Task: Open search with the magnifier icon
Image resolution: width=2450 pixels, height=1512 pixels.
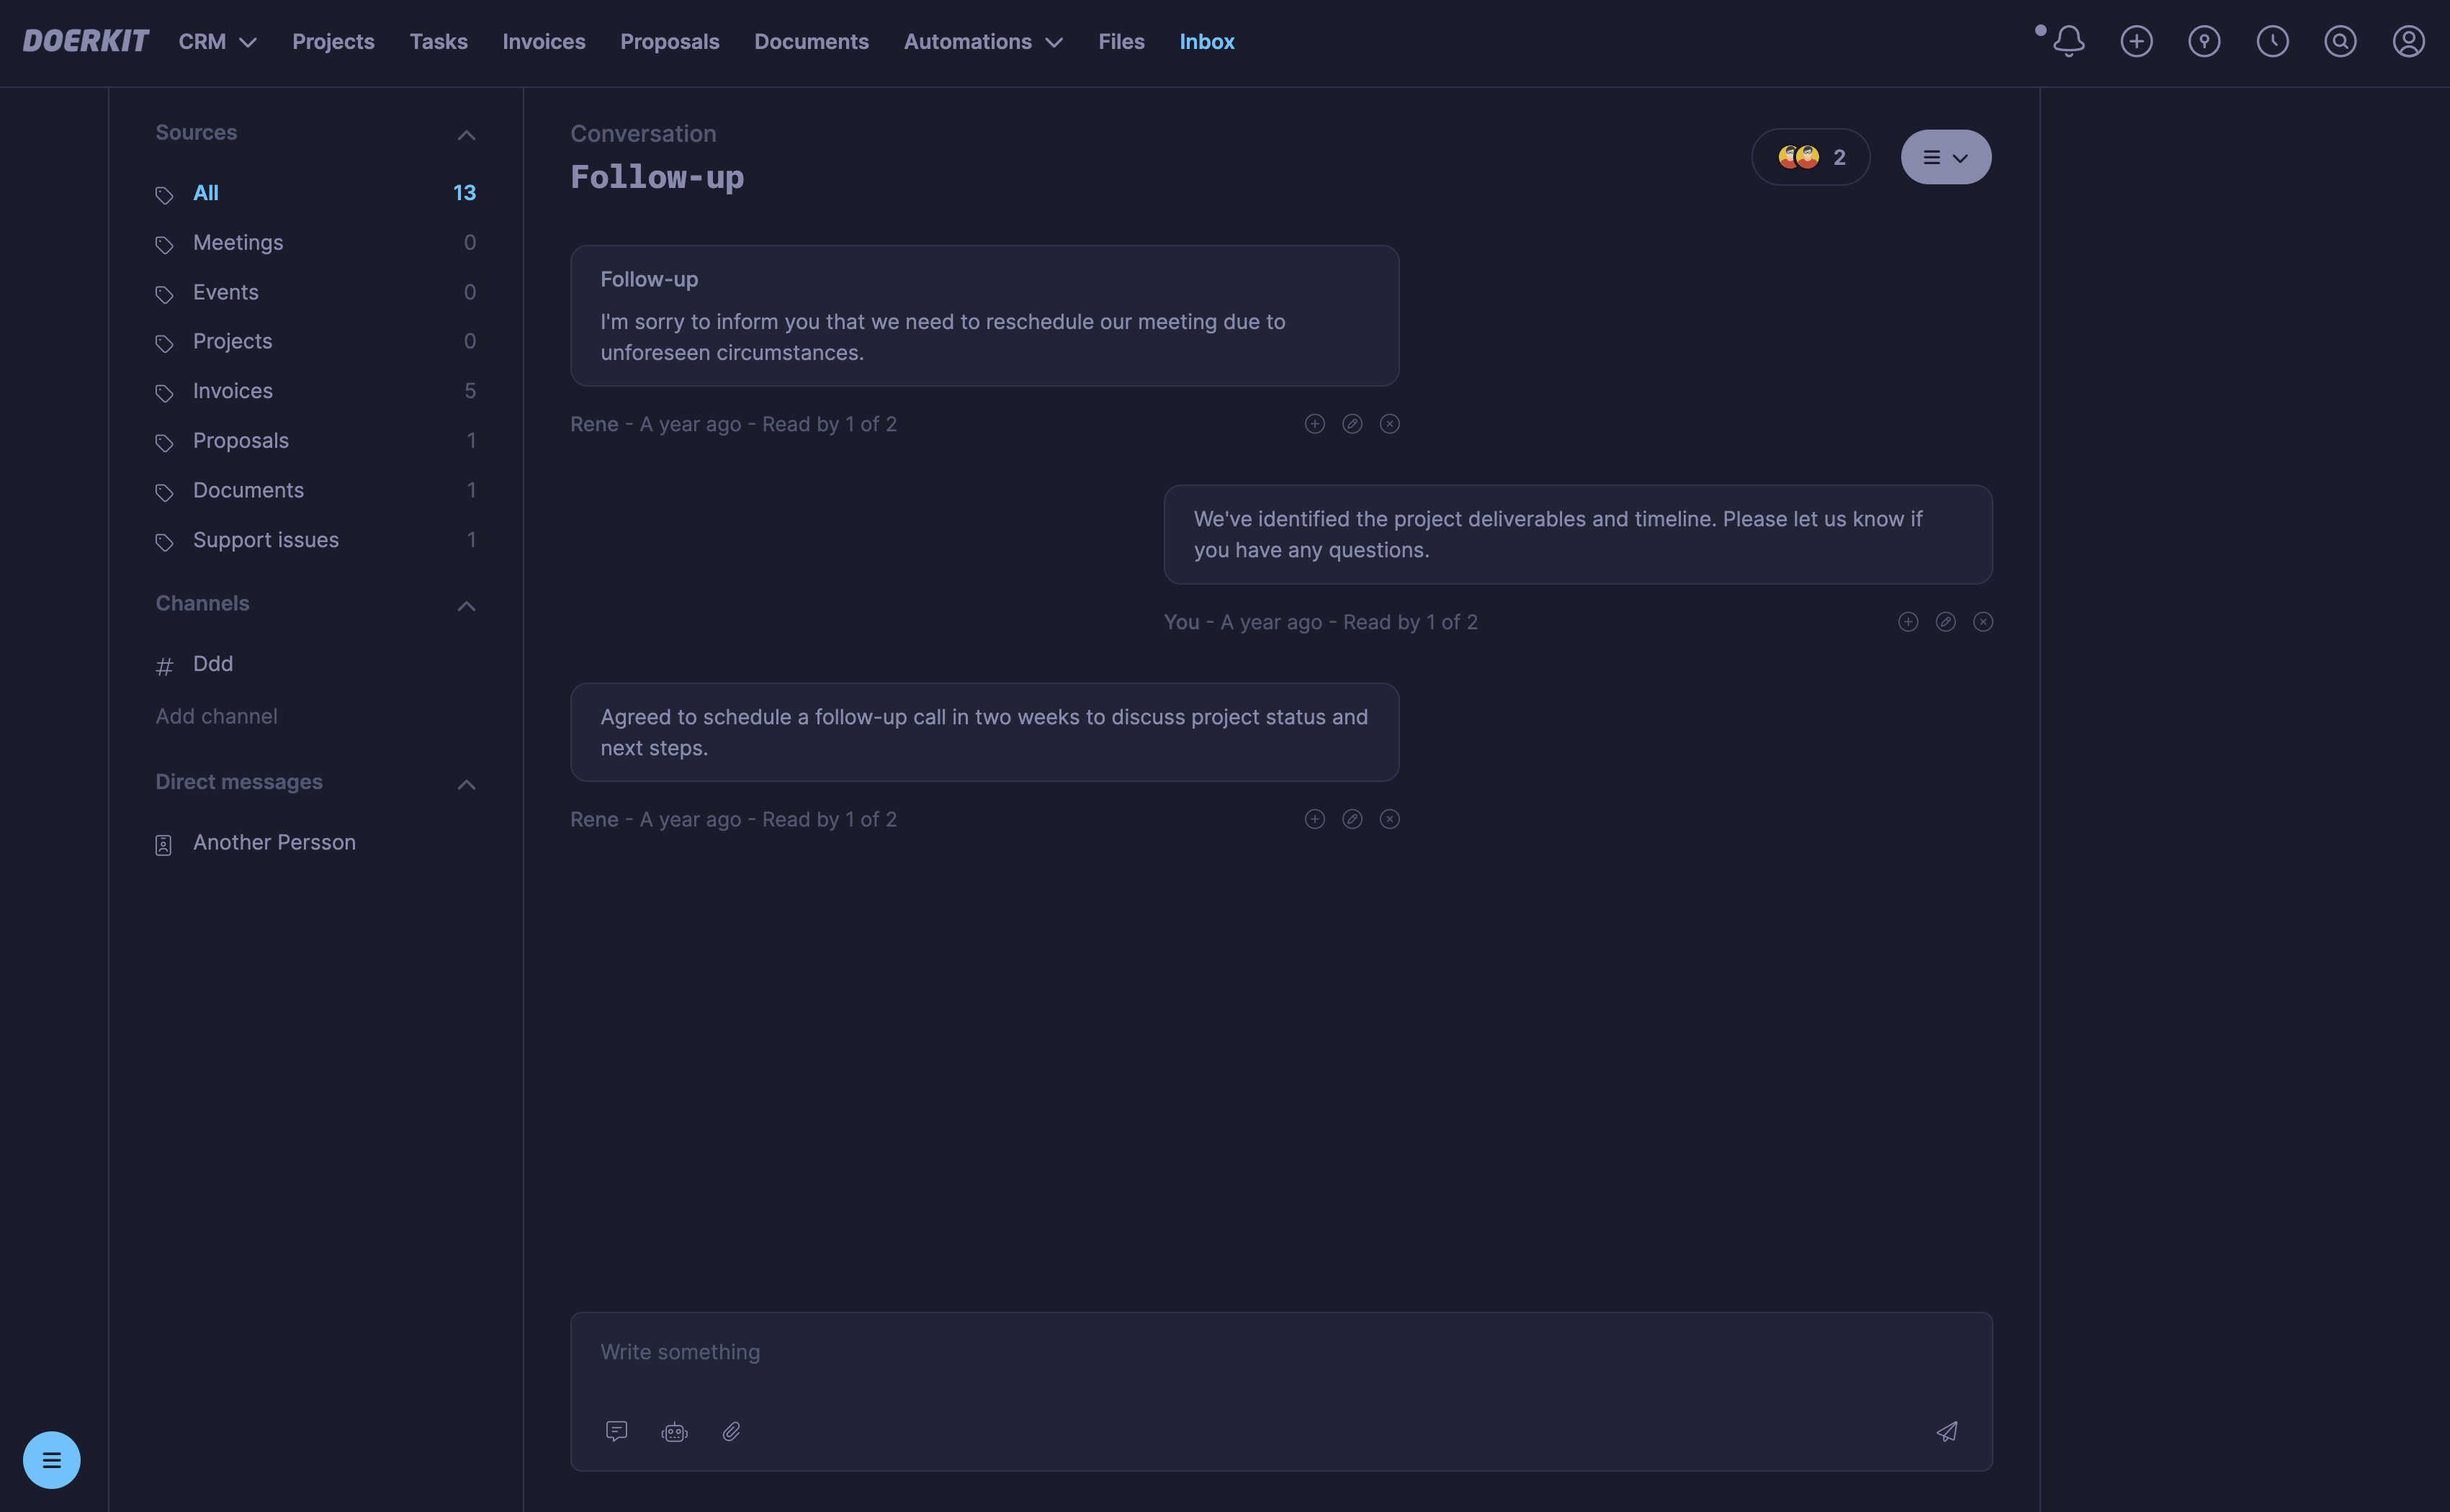Action: 2340,41
